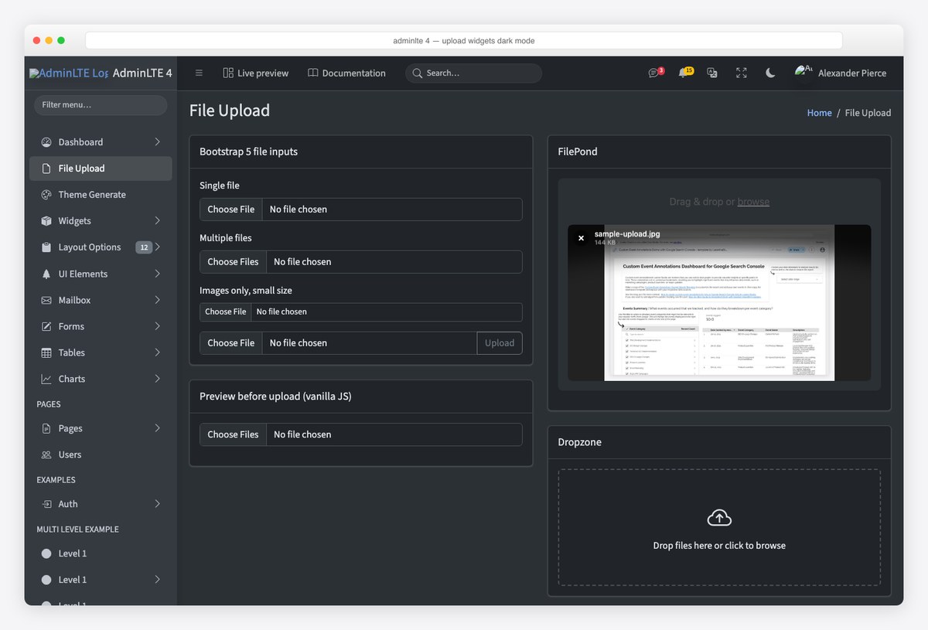928x630 pixels.
Task: Focus the top Search field
Action: 473,73
